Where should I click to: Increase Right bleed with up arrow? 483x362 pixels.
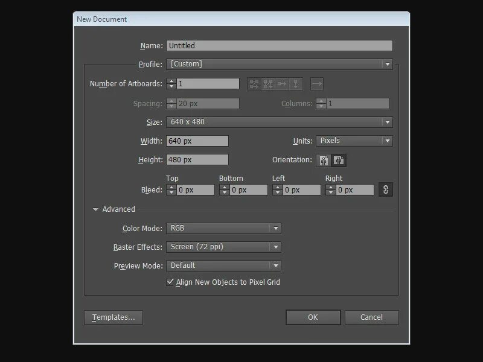tap(331, 187)
